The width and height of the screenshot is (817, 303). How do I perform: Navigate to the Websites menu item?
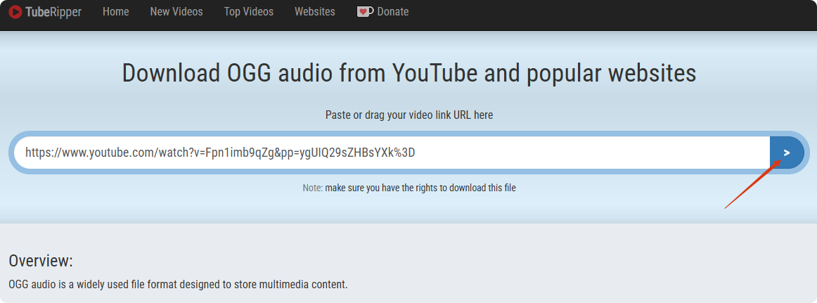(x=314, y=12)
